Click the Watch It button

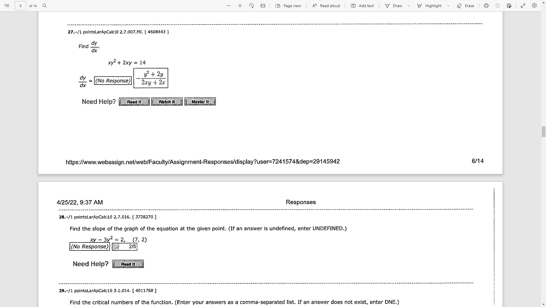(167, 101)
